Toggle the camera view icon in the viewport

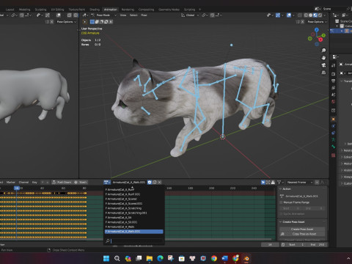click(323, 65)
